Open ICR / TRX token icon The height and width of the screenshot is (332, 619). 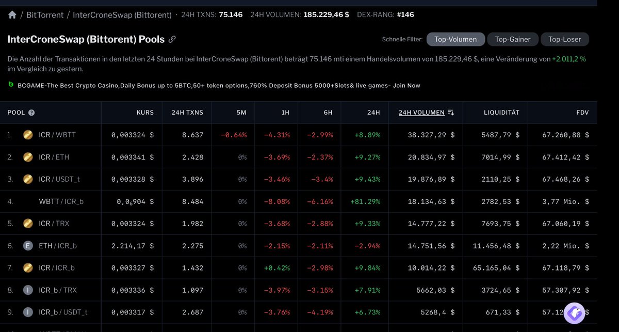[28, 224]
